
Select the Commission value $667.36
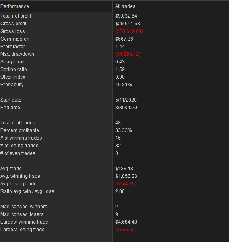[124, 39]
